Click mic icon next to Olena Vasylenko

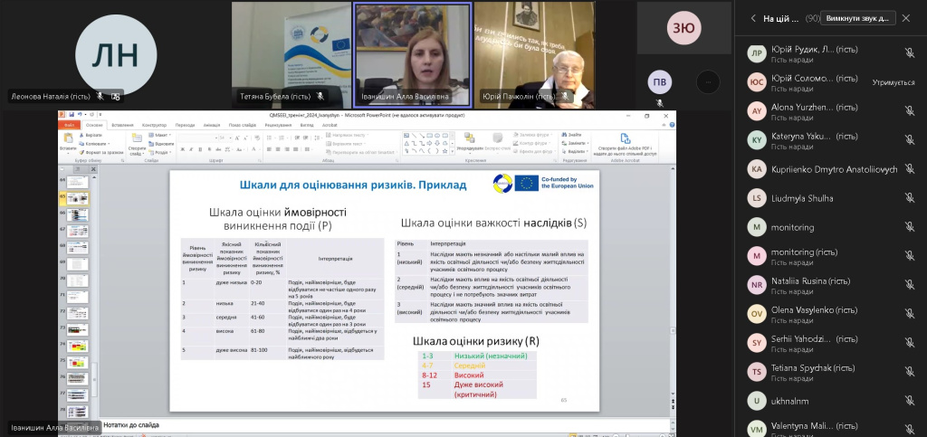(909, 314)
